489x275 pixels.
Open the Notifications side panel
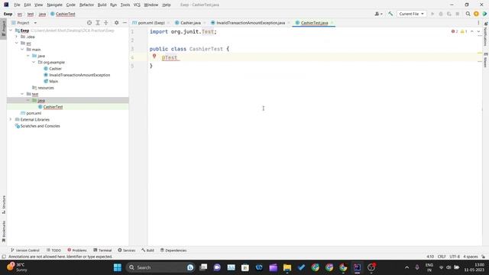[x=486, y=34]
